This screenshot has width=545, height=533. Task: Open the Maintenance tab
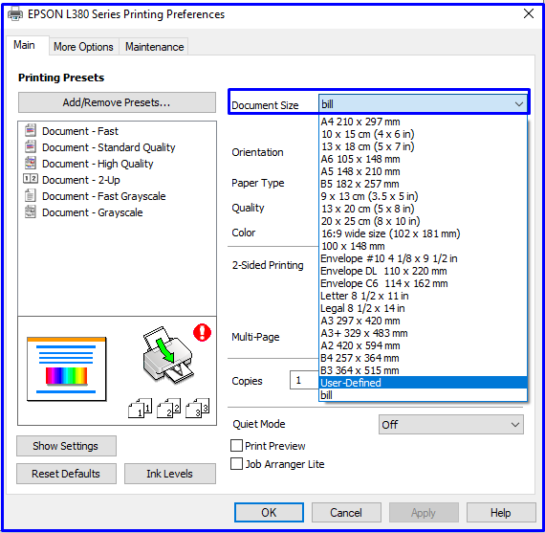[x=154, y=47]
